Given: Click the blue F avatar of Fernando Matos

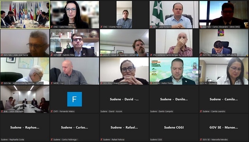Looking at the screenshot, I should pos(75,99).
